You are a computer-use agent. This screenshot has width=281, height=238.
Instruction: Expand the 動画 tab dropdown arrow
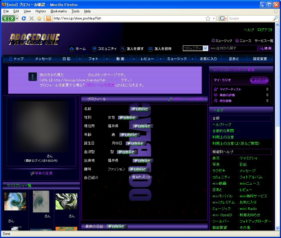pos(133,59)
